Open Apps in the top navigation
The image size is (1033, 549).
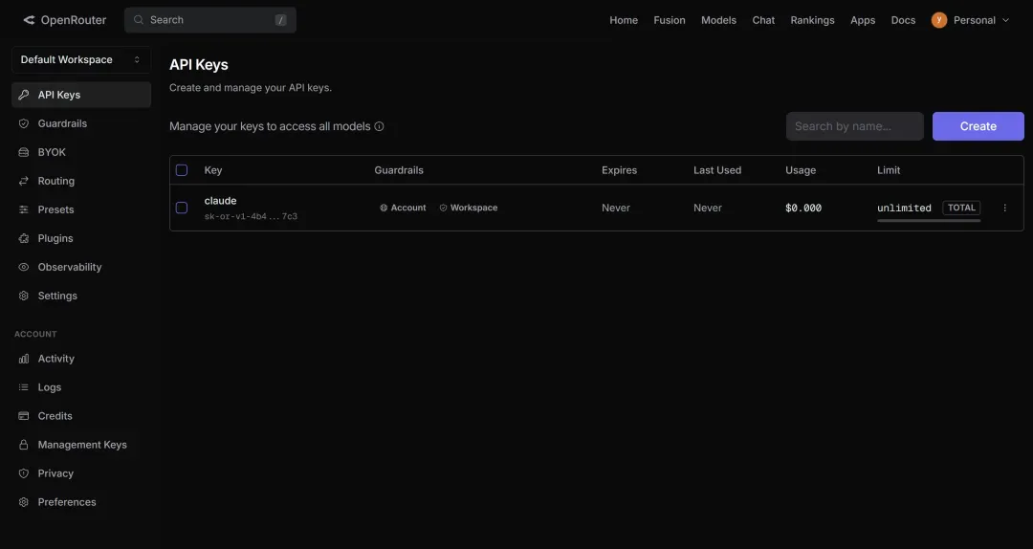point(863,20)
